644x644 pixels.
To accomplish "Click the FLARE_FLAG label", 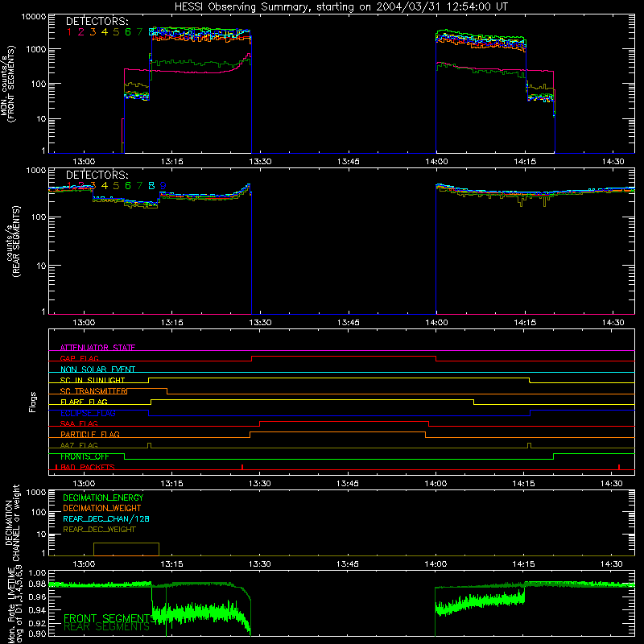I will pos(84,402).
